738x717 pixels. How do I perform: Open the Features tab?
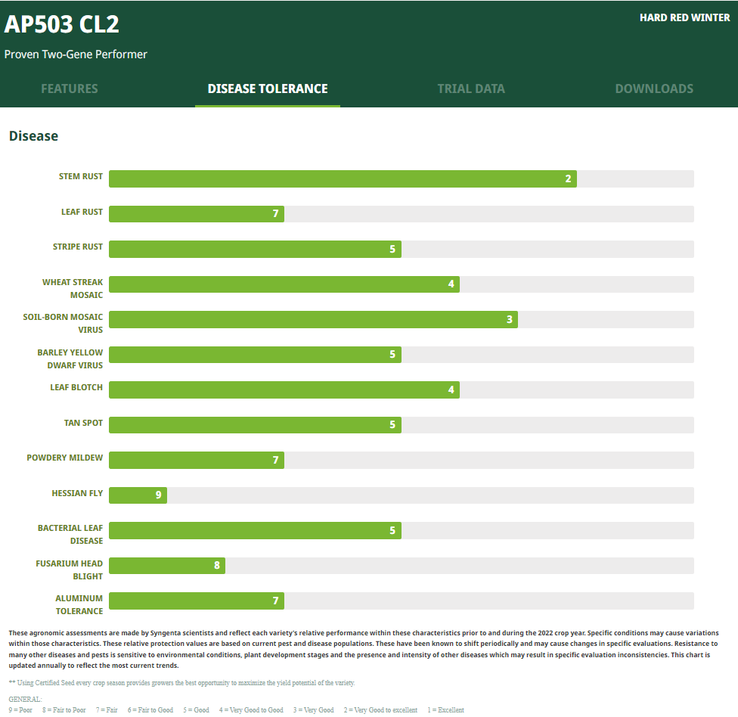coord(70,88)
